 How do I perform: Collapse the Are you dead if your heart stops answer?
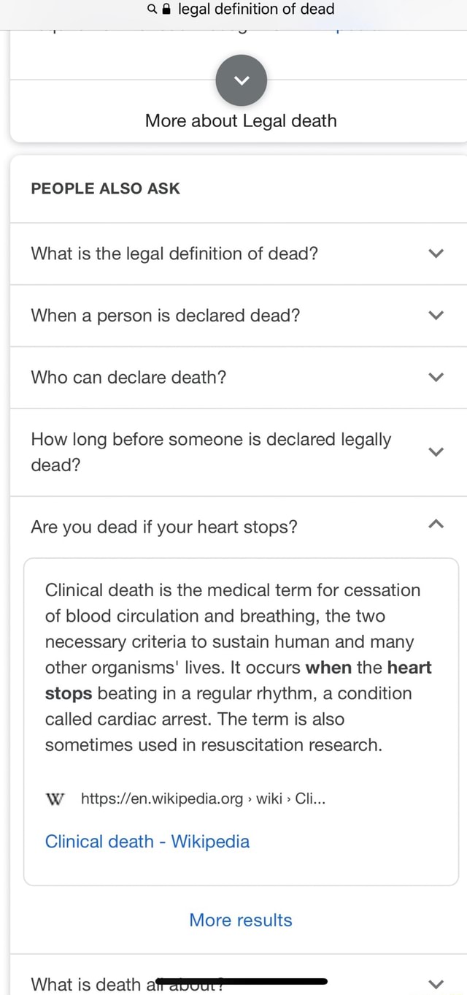pyautogui.click(x=436, y=523)
